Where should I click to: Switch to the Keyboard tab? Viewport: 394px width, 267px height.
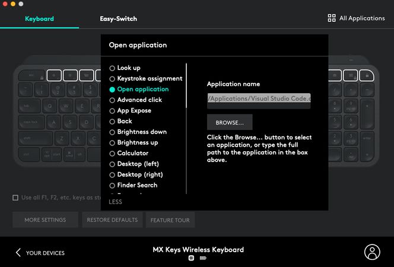[x=39, y=18]
